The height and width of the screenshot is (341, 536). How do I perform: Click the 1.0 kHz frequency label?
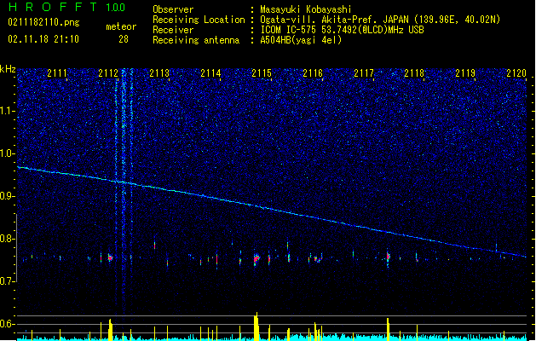pyautogui.click(x=7, y=153)
